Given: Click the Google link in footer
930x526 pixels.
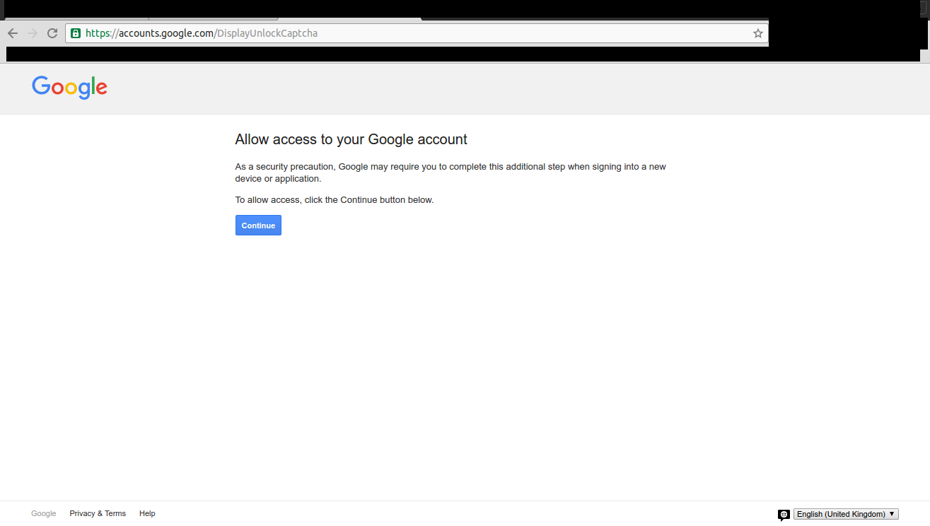Looking at the screenshot, I should 43,513.
